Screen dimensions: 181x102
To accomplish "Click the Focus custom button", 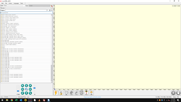I will (x=86, y=93).
